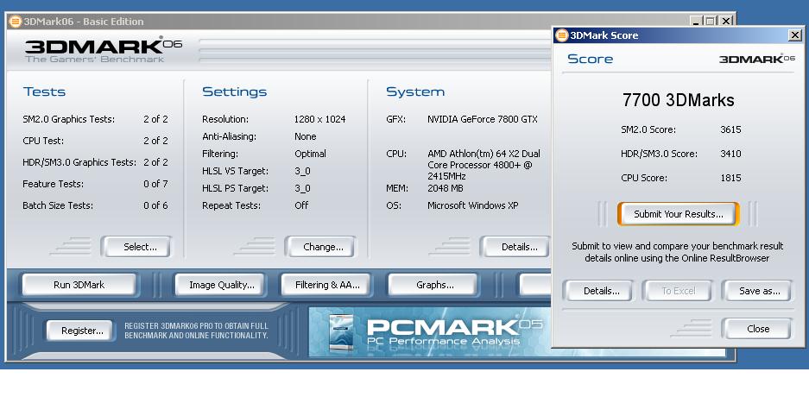Image resolution: width=809 pixels, height=416 pixels.
Task: Close the 3DMark Score dialog via X
Action: (794, 35)
